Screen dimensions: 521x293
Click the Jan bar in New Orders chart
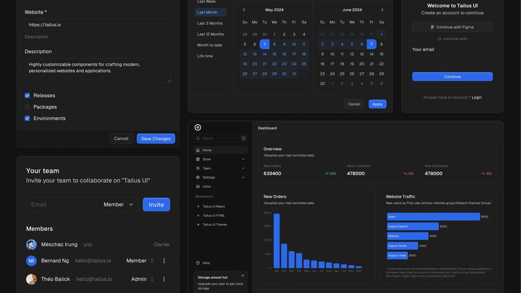(x=276, y=241)
